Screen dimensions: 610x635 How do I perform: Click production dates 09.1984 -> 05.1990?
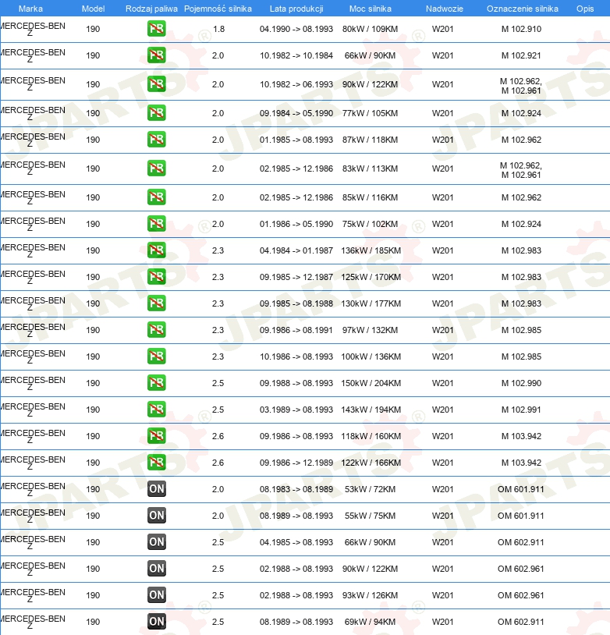[x=296, y=113]
